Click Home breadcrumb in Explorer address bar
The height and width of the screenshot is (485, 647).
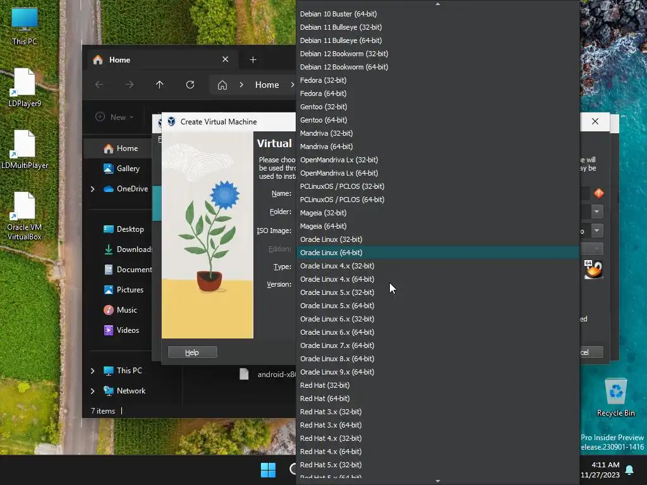(x=267, y=85)
